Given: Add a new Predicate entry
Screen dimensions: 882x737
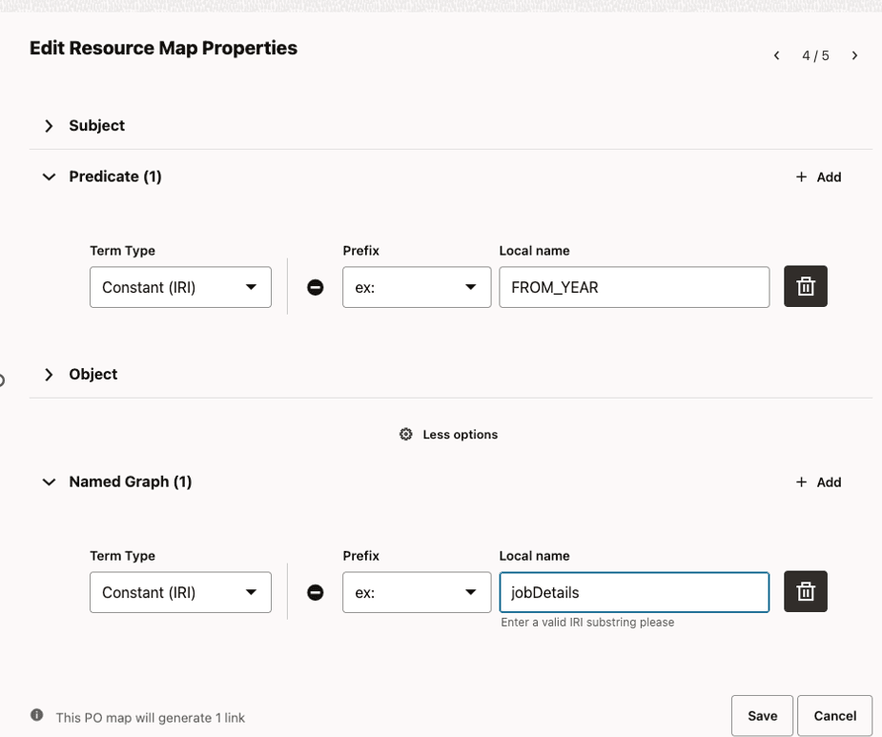Looking at the screenshot, I should [818, 176].
